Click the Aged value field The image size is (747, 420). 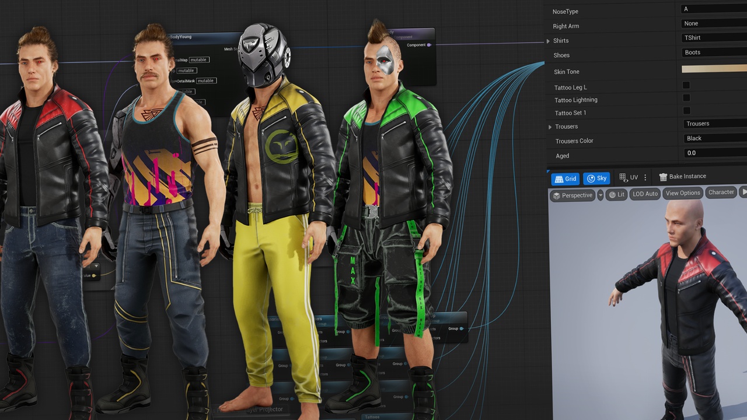point(714,153)
